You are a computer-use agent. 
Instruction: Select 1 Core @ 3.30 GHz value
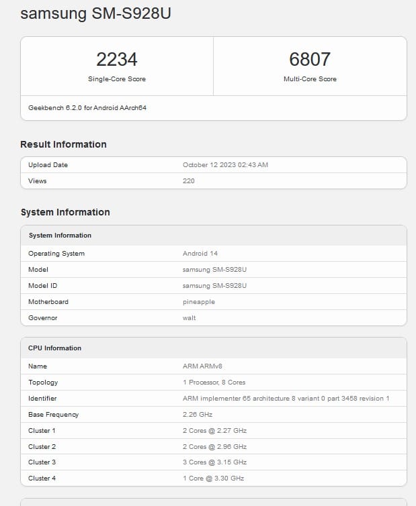click(213, 479)
